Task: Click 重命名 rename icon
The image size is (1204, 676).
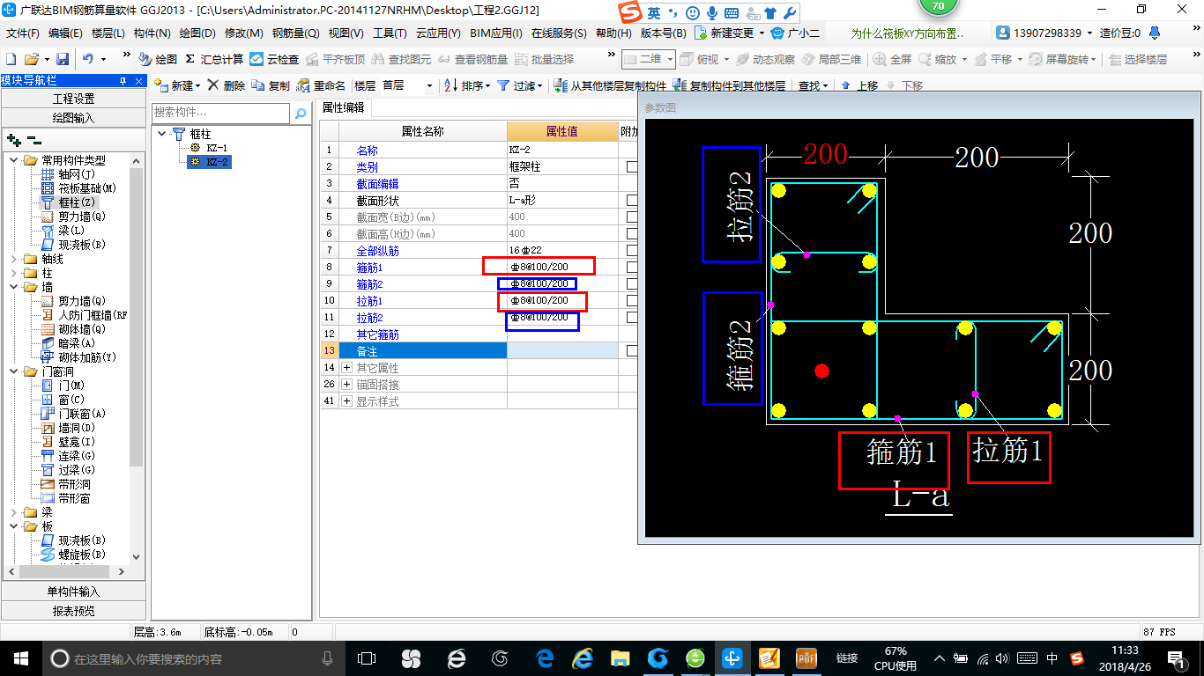Action: (322, 85)
